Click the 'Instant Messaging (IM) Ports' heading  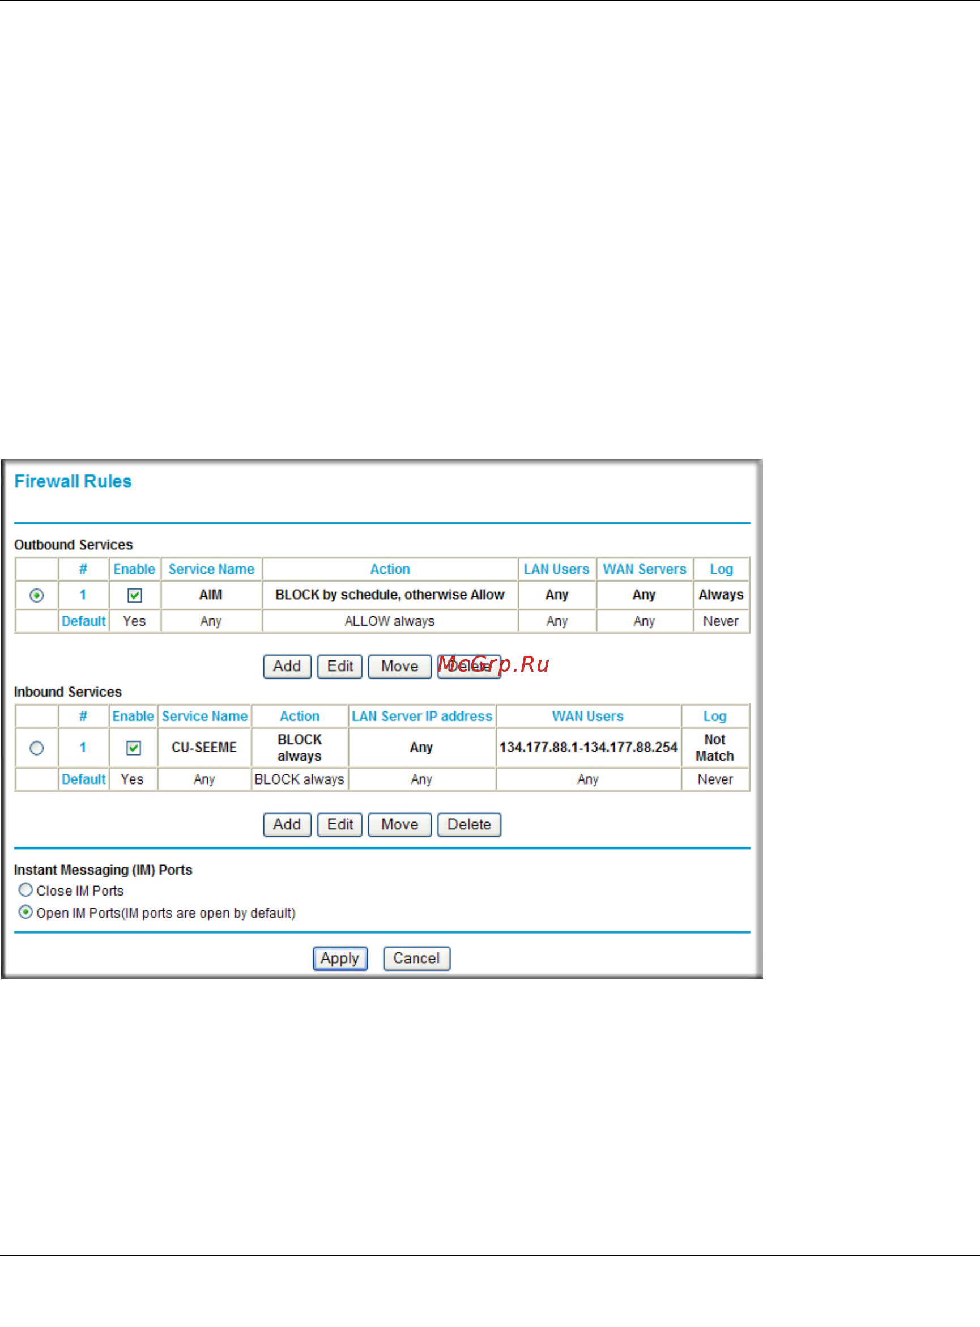pyautogui.click(x=103, y=870)
